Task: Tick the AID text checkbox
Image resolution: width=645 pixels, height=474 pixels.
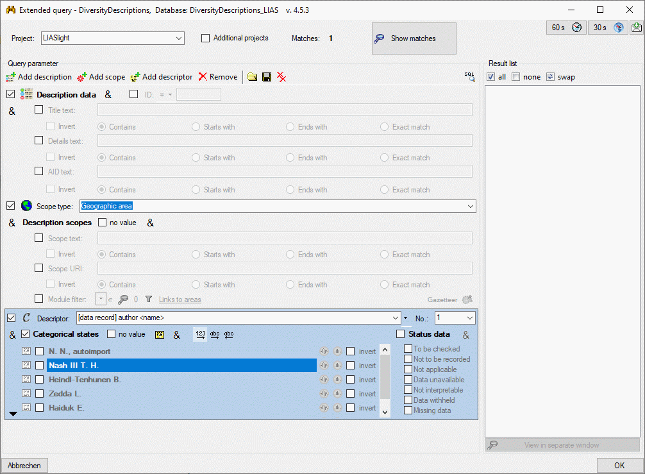Action: coord(38,171)
